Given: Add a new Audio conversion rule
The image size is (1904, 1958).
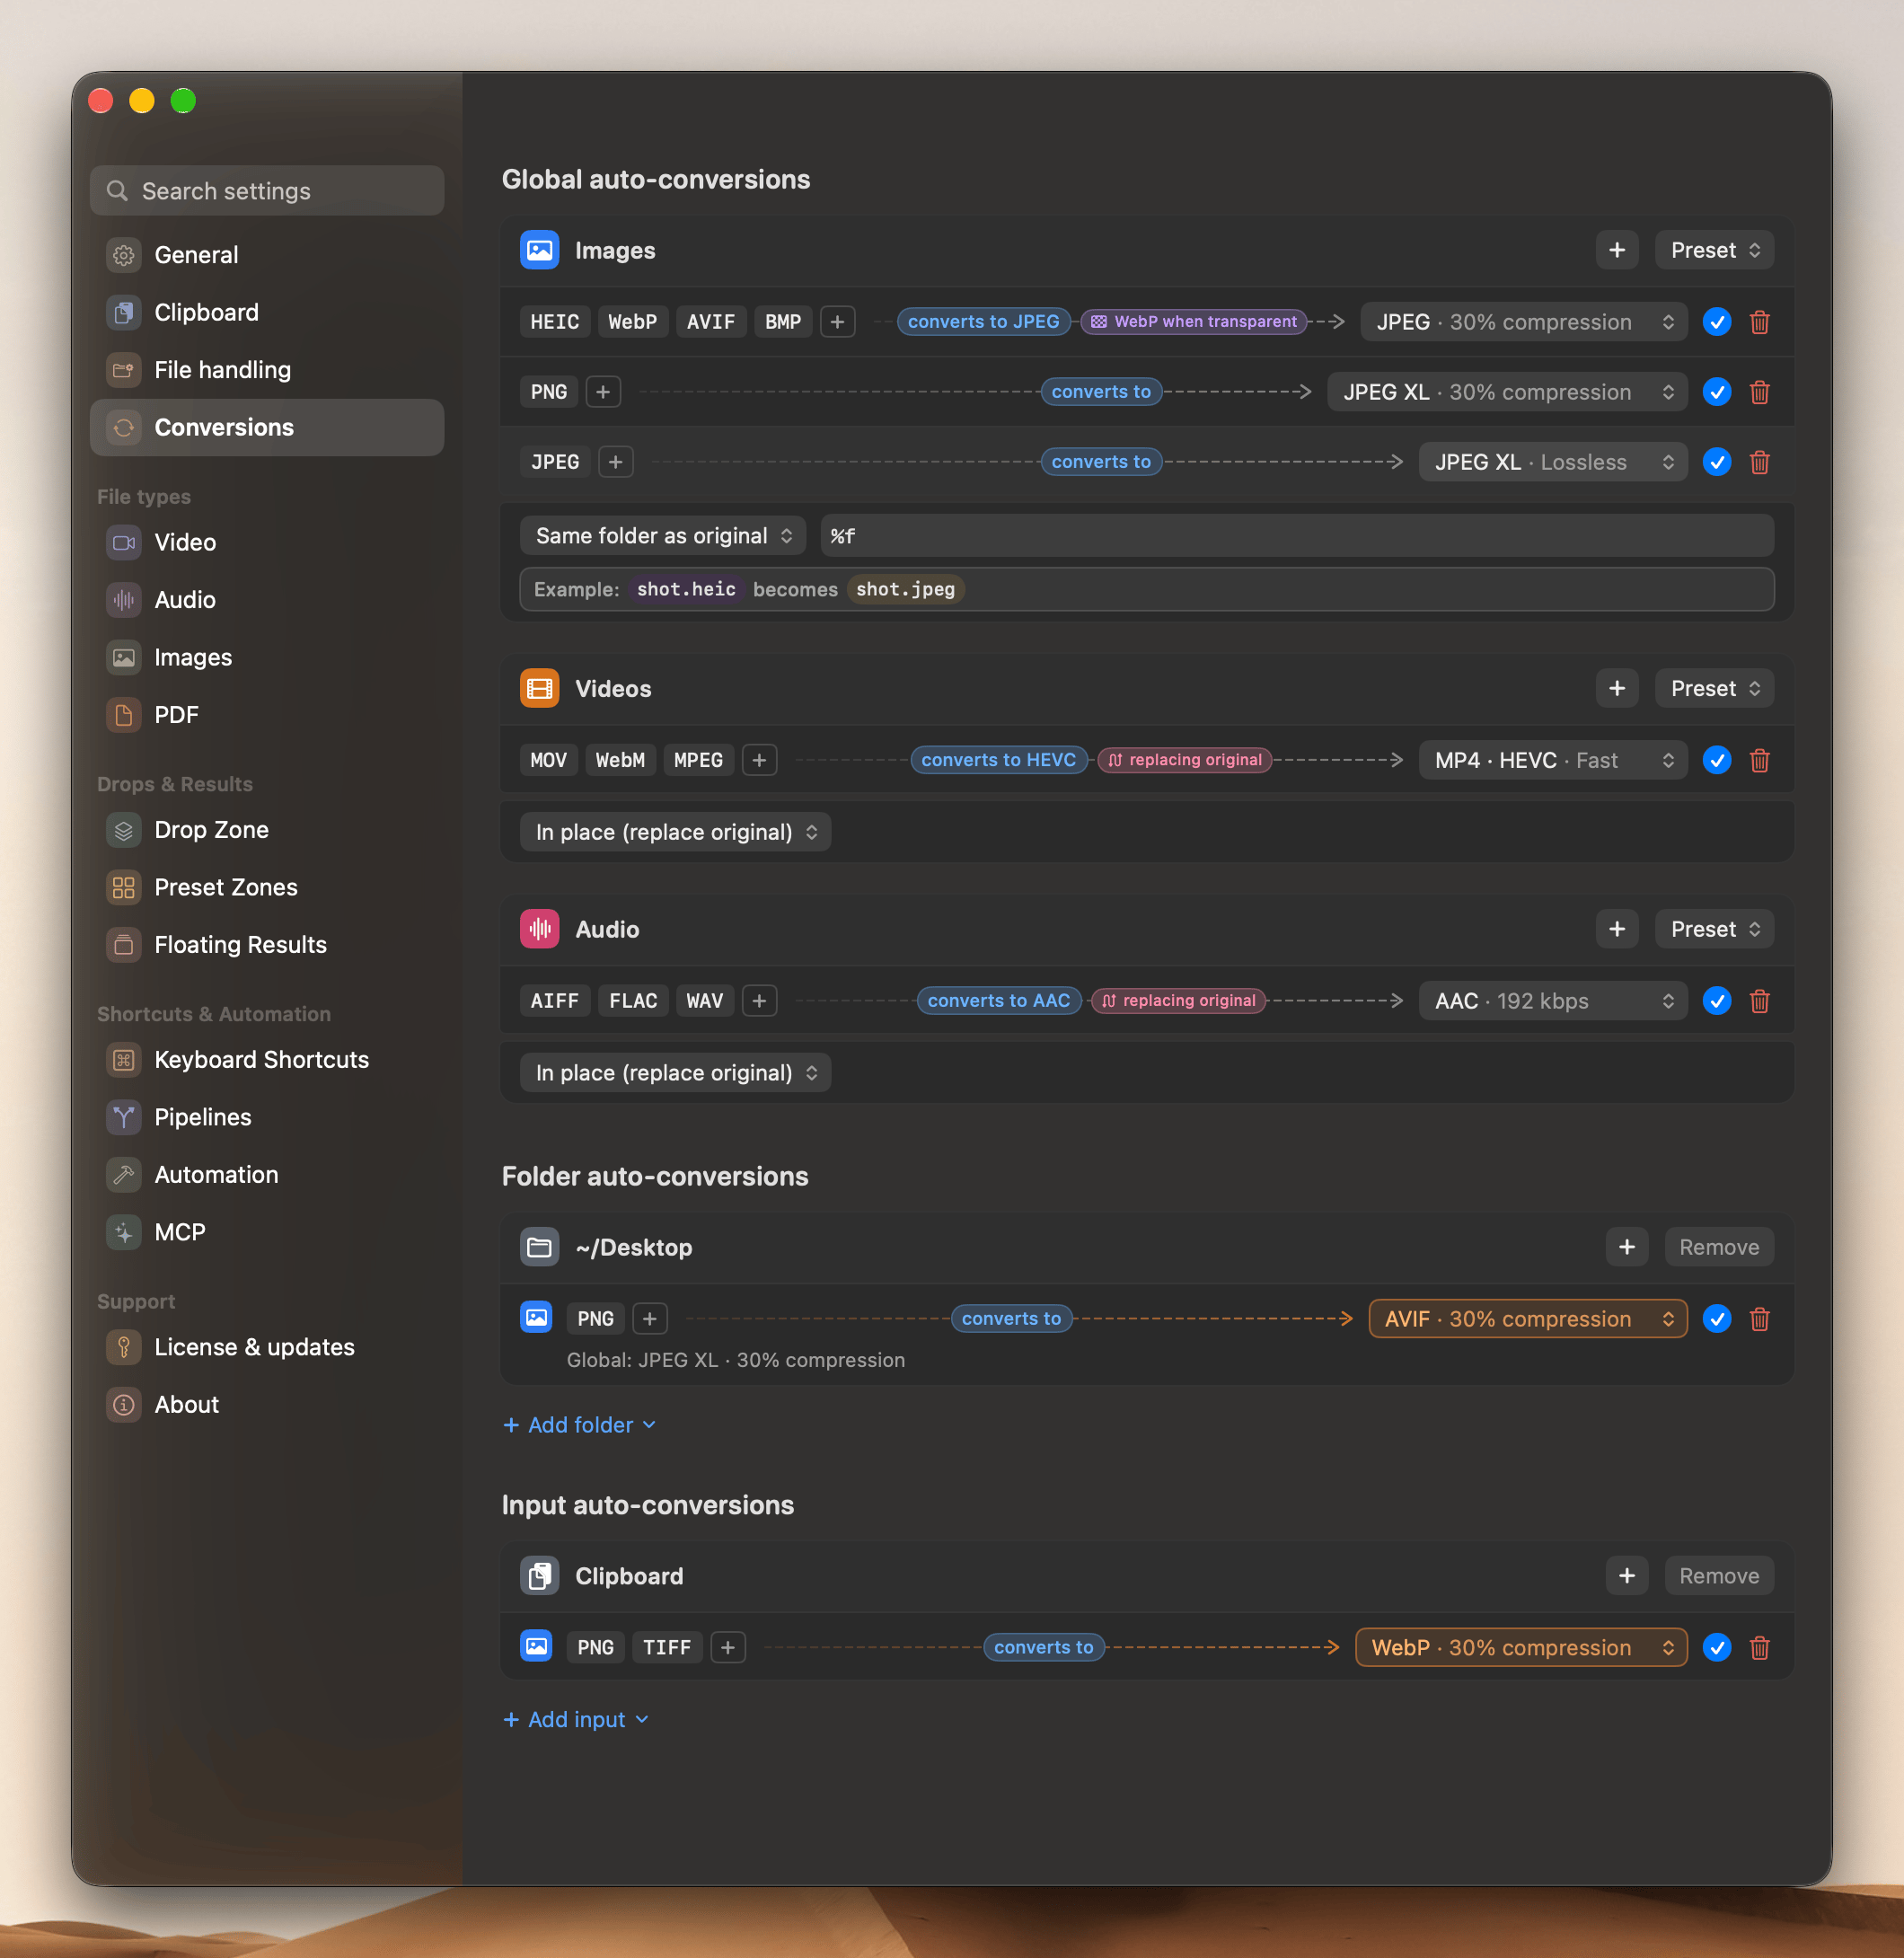Looking at the screenshot, I should pos(1616,929).
